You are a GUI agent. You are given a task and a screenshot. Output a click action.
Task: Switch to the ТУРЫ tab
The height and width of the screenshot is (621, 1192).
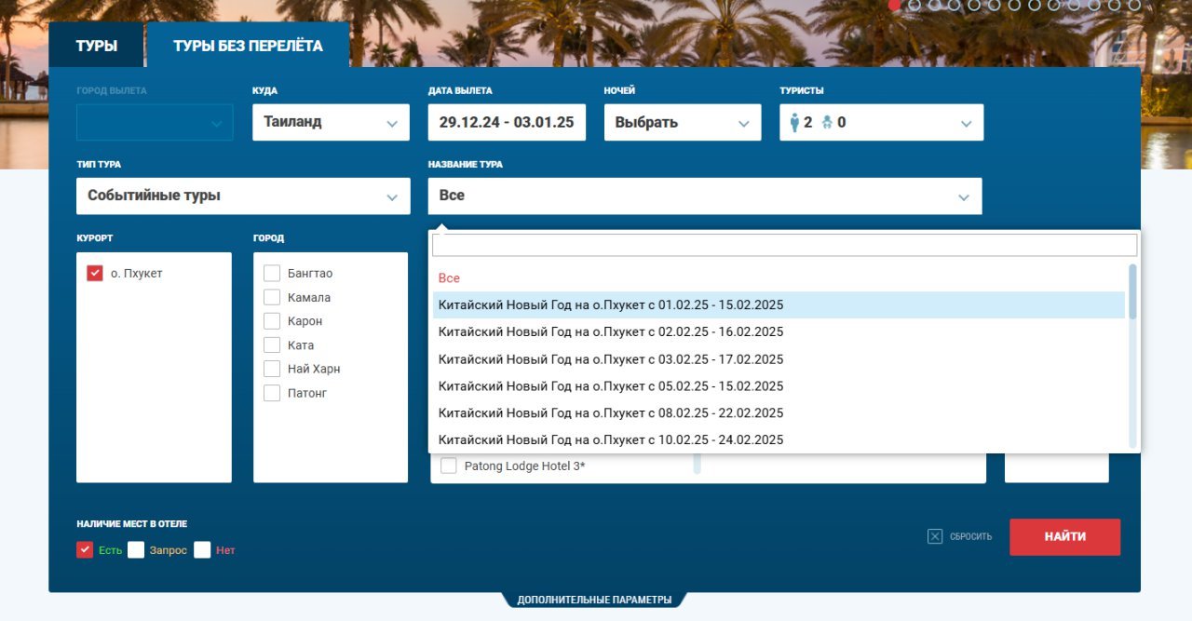point(97,46)
